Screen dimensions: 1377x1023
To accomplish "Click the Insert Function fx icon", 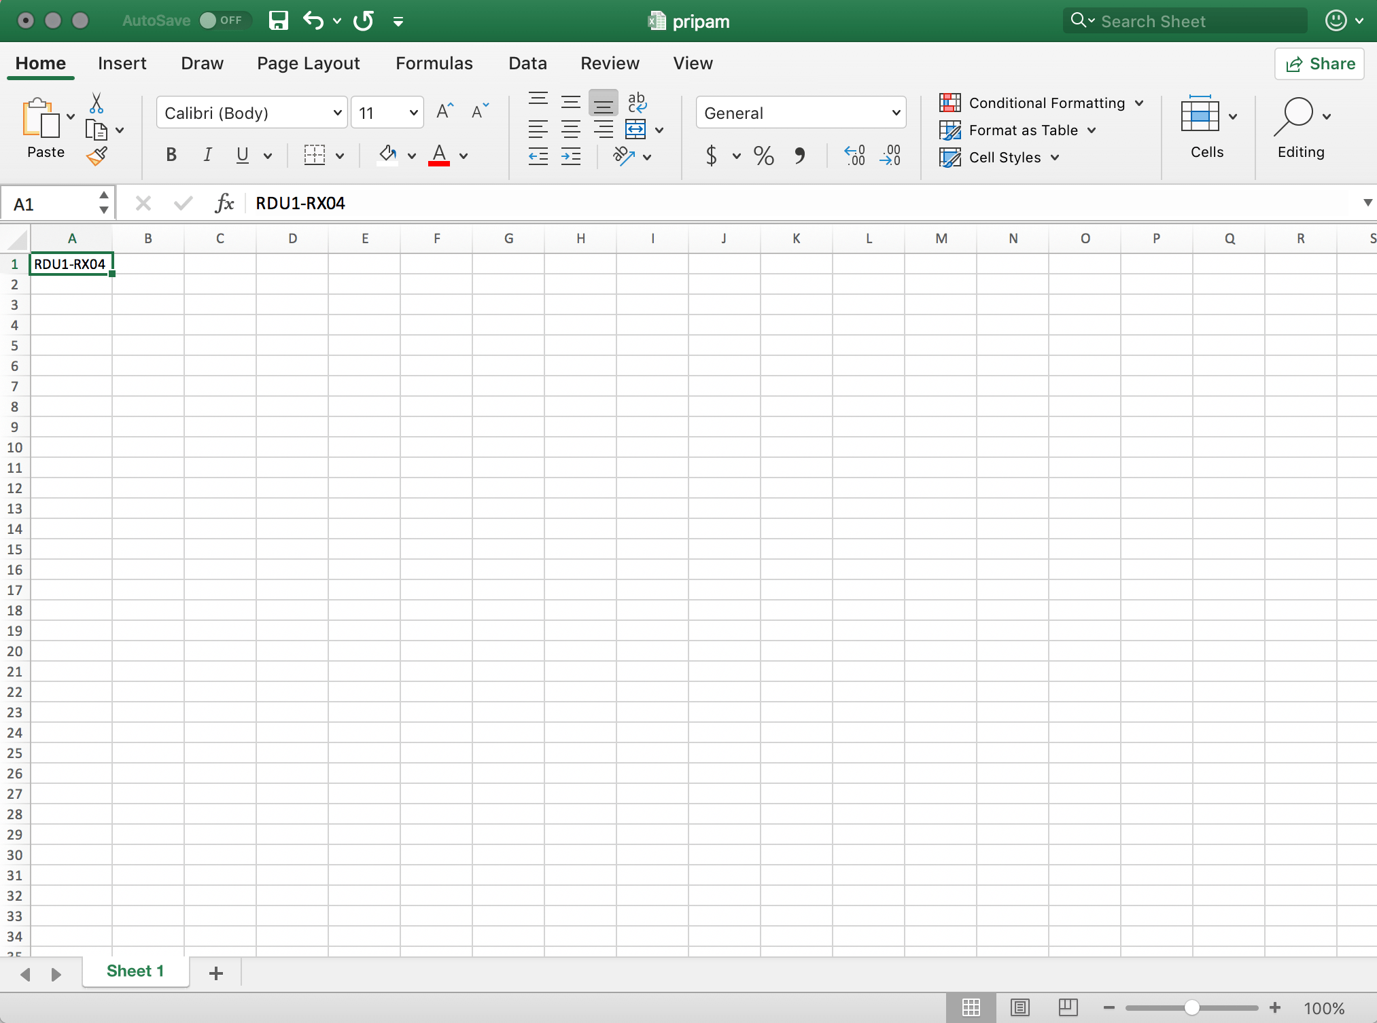I will [224, 203].
